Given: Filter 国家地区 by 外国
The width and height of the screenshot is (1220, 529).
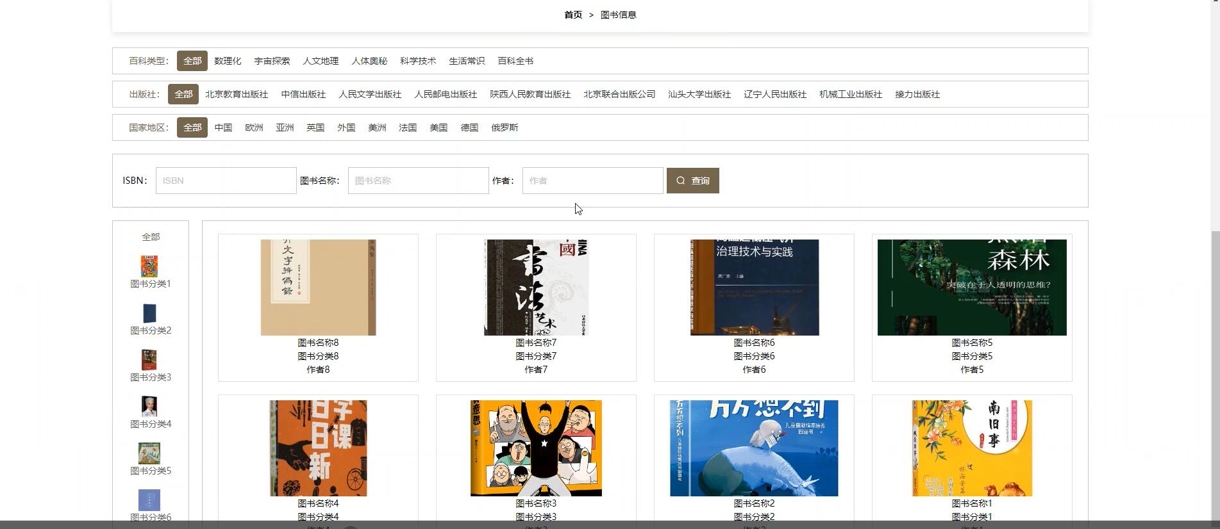Looking at the screenshot, I should (x=346, y=127).
